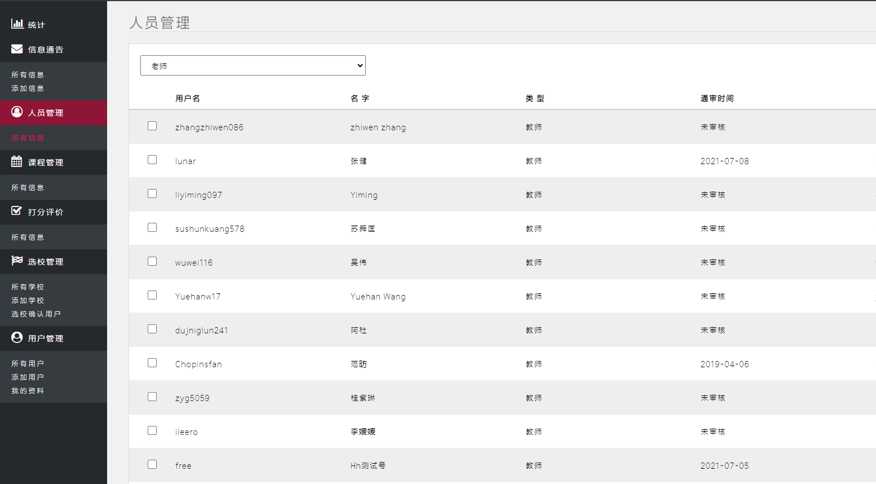Click the 用户名 column header
The image size is (876, 484).
click(188, 98)
